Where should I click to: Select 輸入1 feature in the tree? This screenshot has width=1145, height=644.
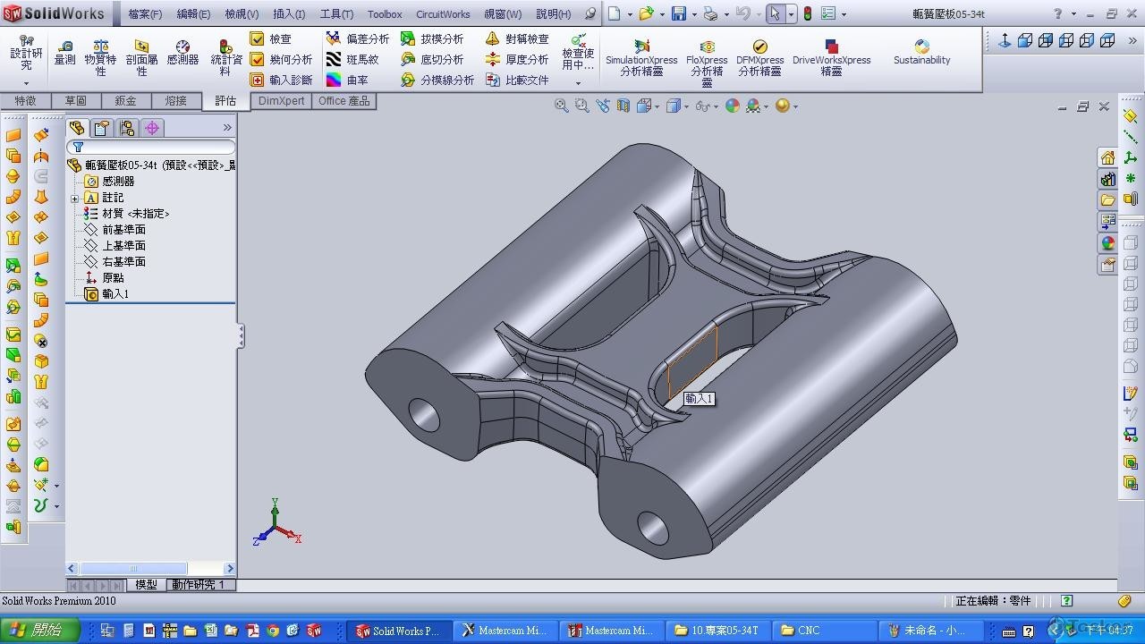pyautogui.click(x=114, y=293)
